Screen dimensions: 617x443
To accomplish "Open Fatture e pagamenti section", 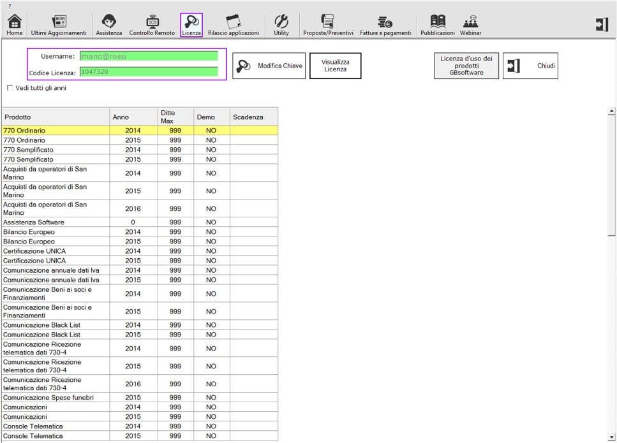I will [x=385, y=25].
